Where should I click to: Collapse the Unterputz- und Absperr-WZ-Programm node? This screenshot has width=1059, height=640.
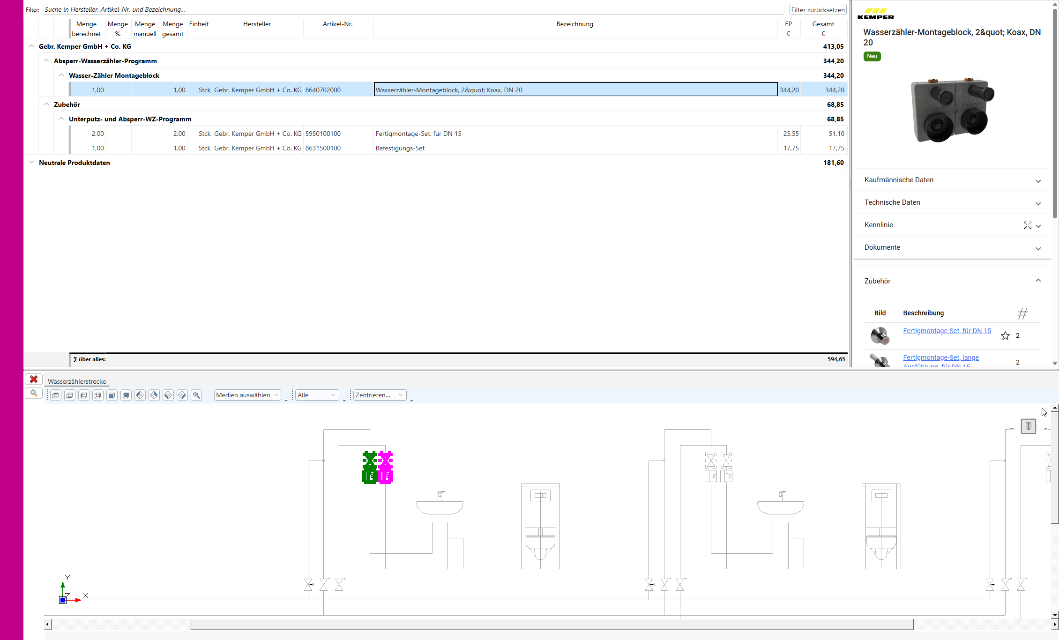point(61,119)
